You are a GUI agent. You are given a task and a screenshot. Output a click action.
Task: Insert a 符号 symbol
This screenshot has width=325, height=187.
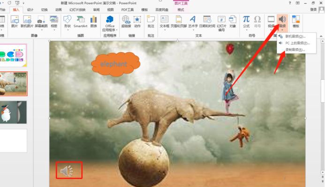(x=257, y=22)
